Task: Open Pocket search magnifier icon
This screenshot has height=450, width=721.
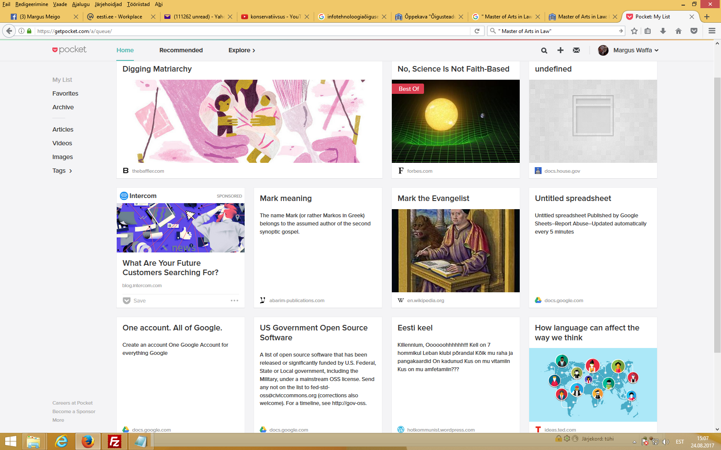Action: point(544,51)
